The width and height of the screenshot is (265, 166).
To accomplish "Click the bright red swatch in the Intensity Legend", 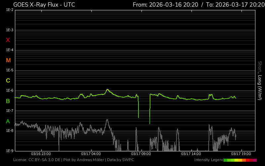I will pos(247,160).
